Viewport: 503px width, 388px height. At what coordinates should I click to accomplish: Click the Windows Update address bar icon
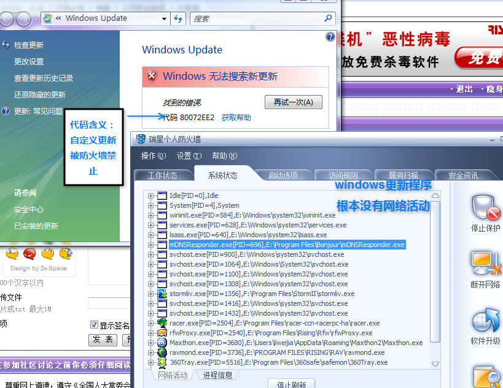pos(47,18)
